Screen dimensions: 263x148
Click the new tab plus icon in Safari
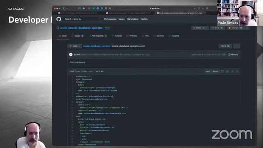tap(203, 8)
